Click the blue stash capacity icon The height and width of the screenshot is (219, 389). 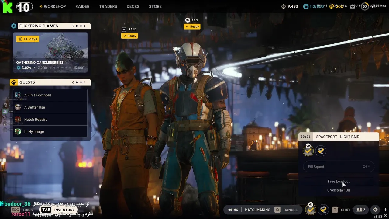[306, 6]
